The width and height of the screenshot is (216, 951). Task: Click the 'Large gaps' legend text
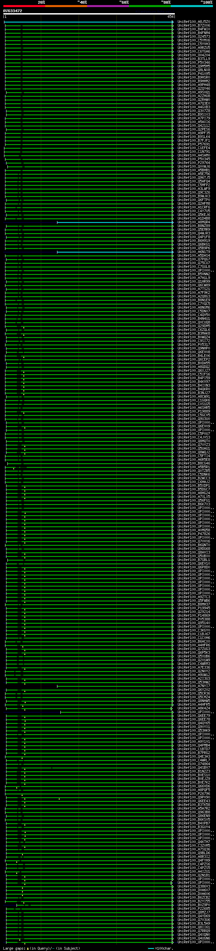pos(14,948)
